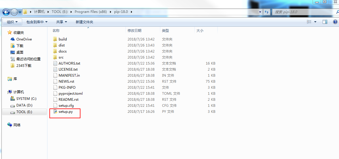
Task: Open 桌面 in the favorites list
Action: (20, 52)
